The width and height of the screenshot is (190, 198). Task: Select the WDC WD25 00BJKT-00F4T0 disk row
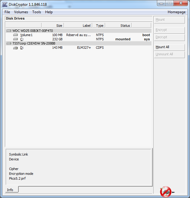click(x=33, y=31)
